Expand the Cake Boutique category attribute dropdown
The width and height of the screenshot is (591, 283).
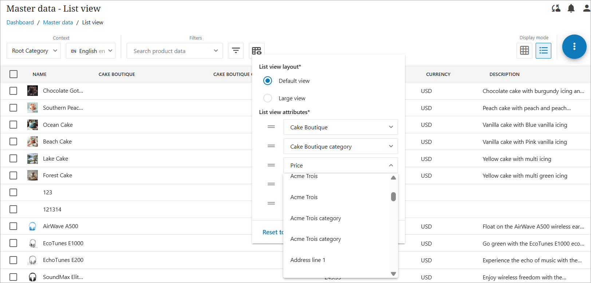tap(340, 146)
